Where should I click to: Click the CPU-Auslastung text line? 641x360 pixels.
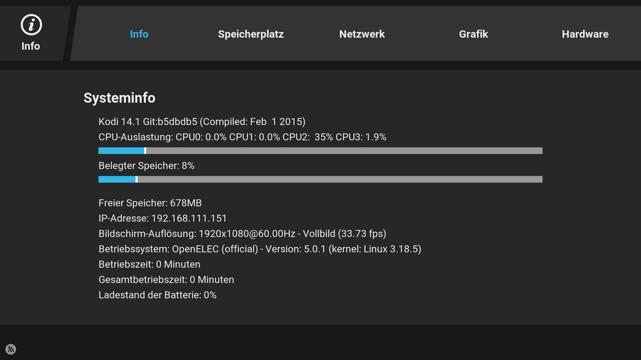coord(242,137)
